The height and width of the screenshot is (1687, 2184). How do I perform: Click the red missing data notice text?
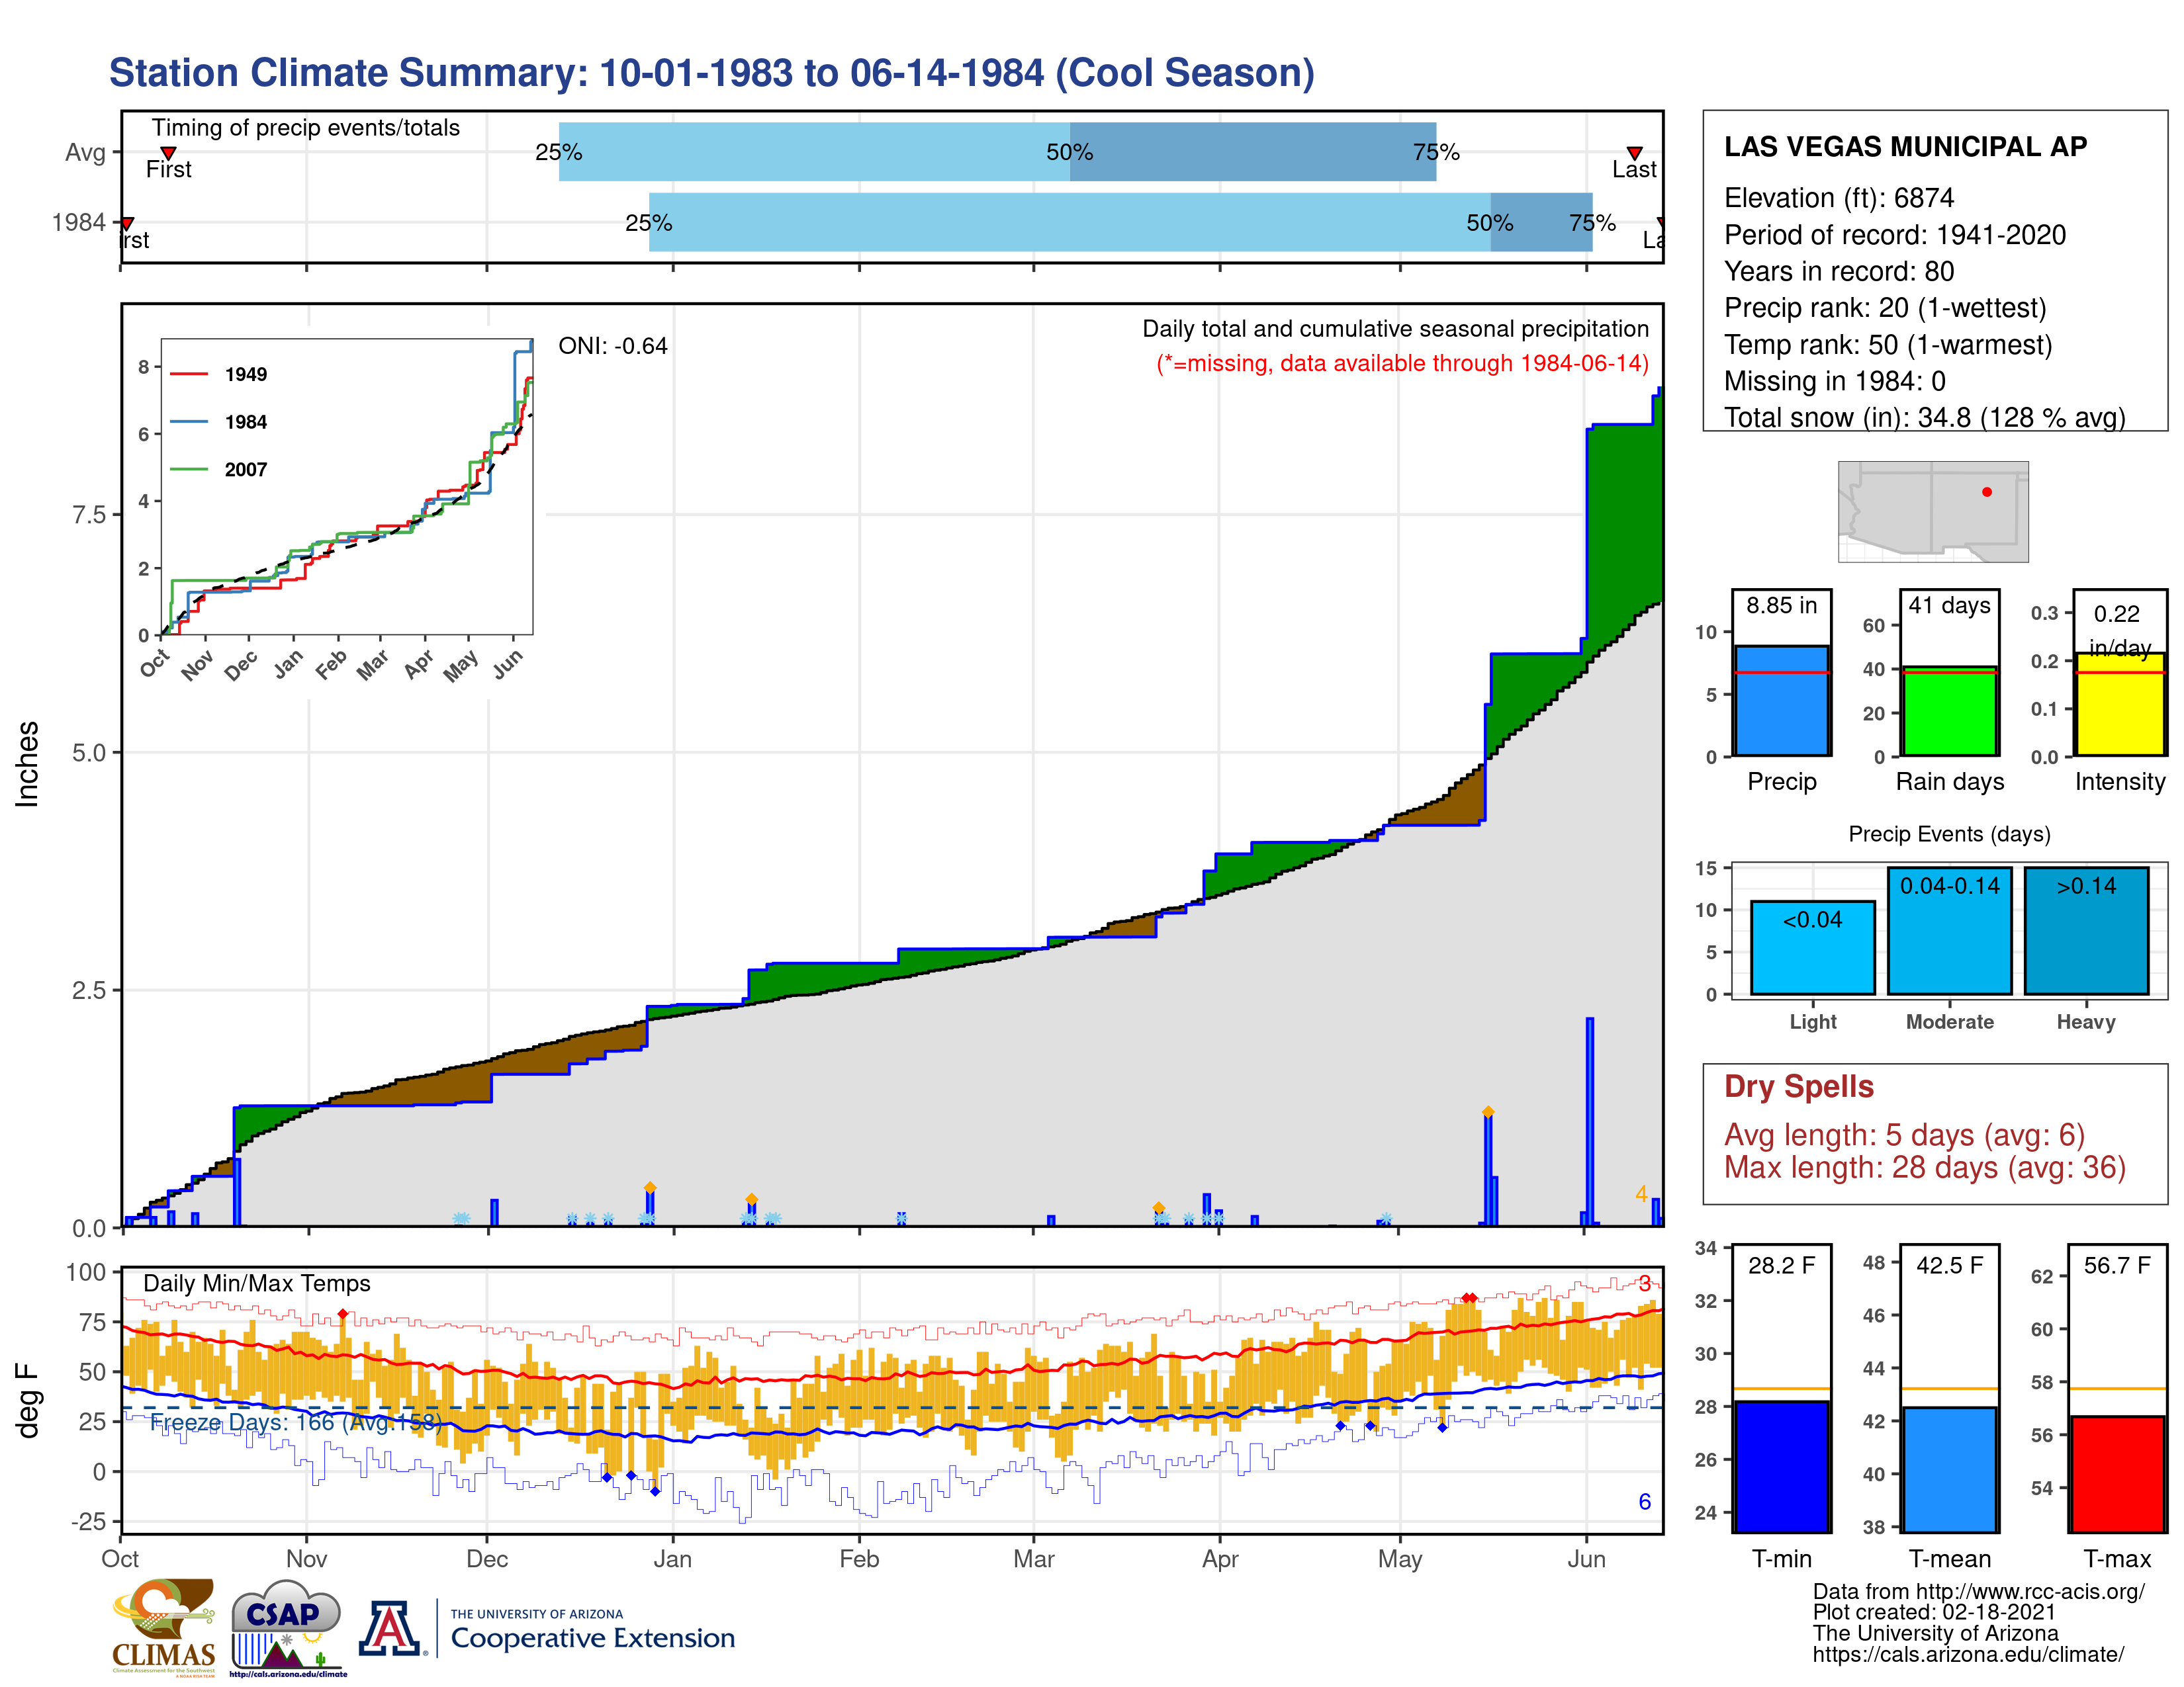click(1402, 363)
